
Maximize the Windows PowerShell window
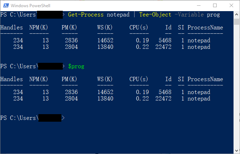click(215, 6)
